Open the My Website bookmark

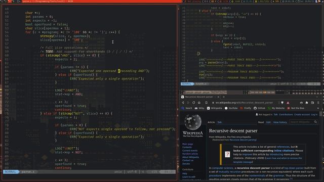point(276,108)
